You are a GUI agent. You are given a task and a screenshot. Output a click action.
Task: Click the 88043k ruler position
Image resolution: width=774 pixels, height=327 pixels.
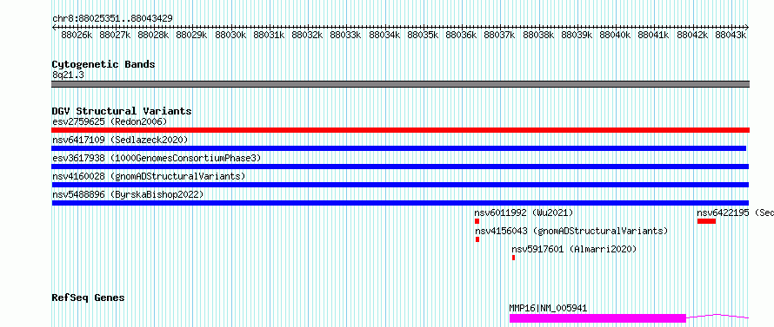(731, 35)
